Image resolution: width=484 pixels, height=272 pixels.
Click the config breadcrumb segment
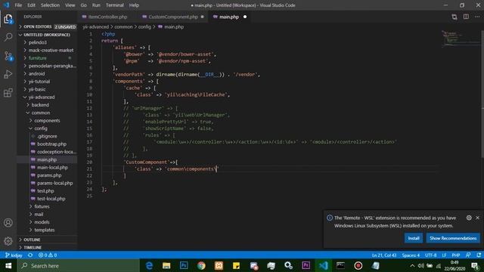click(x=144, y=27)
